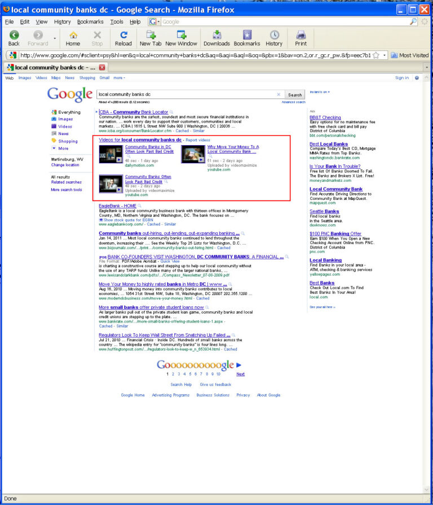Screen dimensions: 433x505
Task: Click the Downloads toolbar icon
Action: tap(216, 35)
